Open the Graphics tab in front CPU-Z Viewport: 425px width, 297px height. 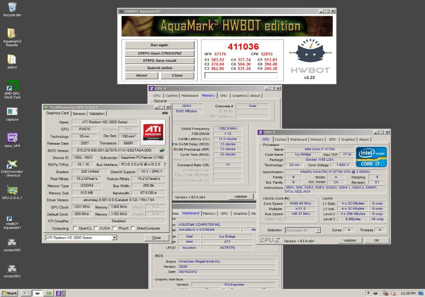tap(348, 140)
